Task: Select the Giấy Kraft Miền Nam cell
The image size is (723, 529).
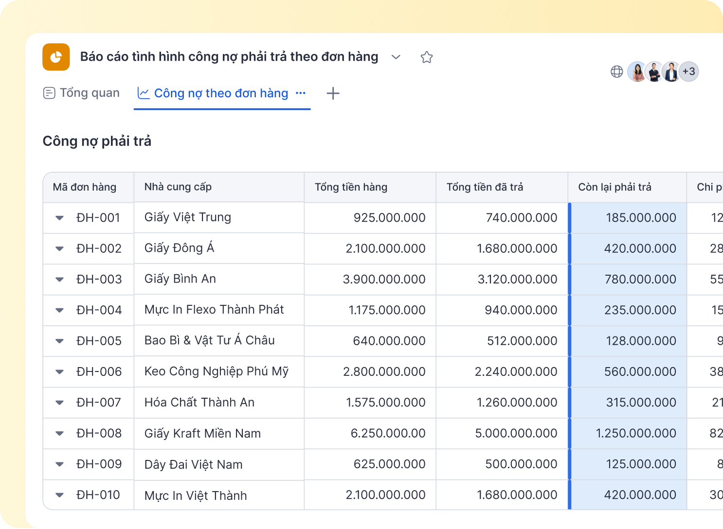Action: [219, 433]
